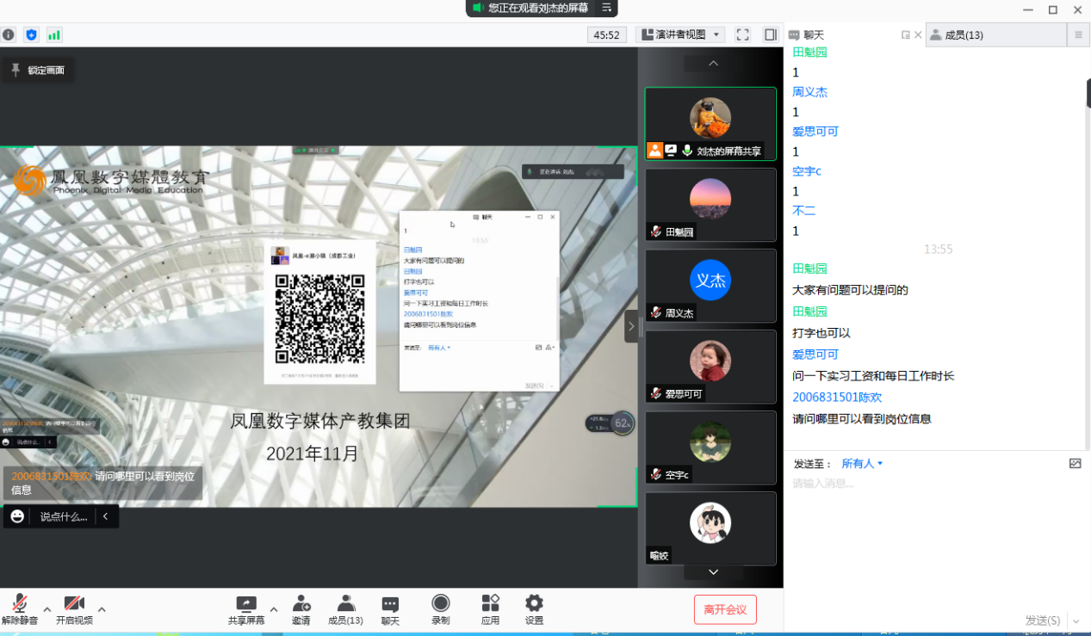Insert an image using the chat picture icon
Screen dimensions: 1091x636
tap(1075, 463)
